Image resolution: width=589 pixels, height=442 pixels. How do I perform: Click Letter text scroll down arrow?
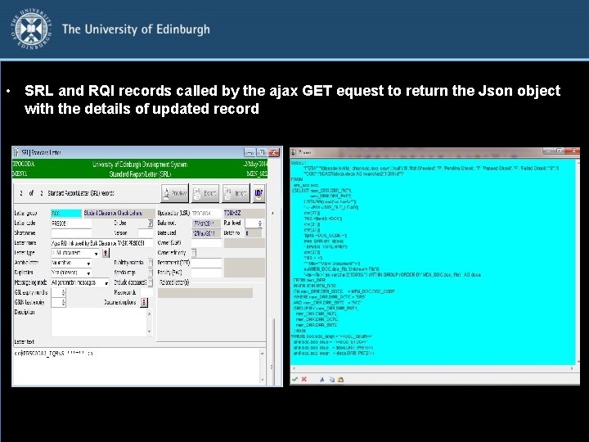263,381
